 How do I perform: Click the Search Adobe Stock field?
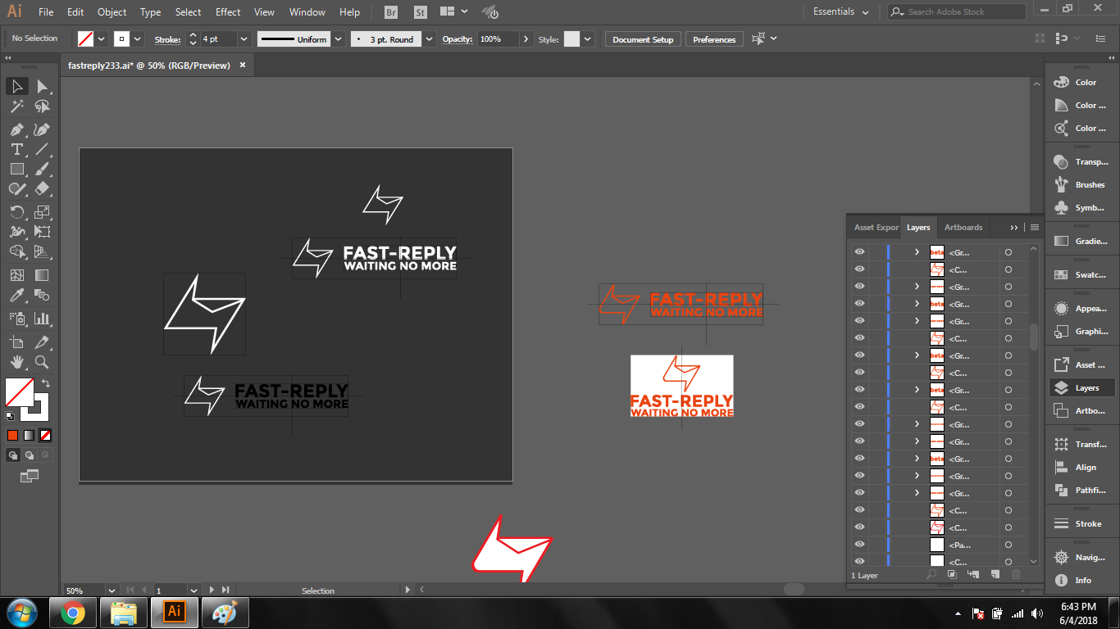(956, 11)
